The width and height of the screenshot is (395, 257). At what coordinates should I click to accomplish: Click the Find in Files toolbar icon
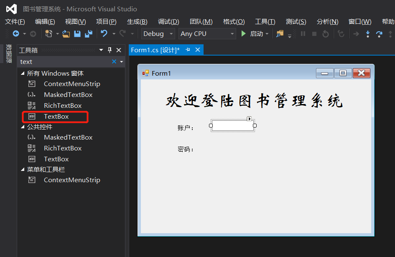pos(280,33)
